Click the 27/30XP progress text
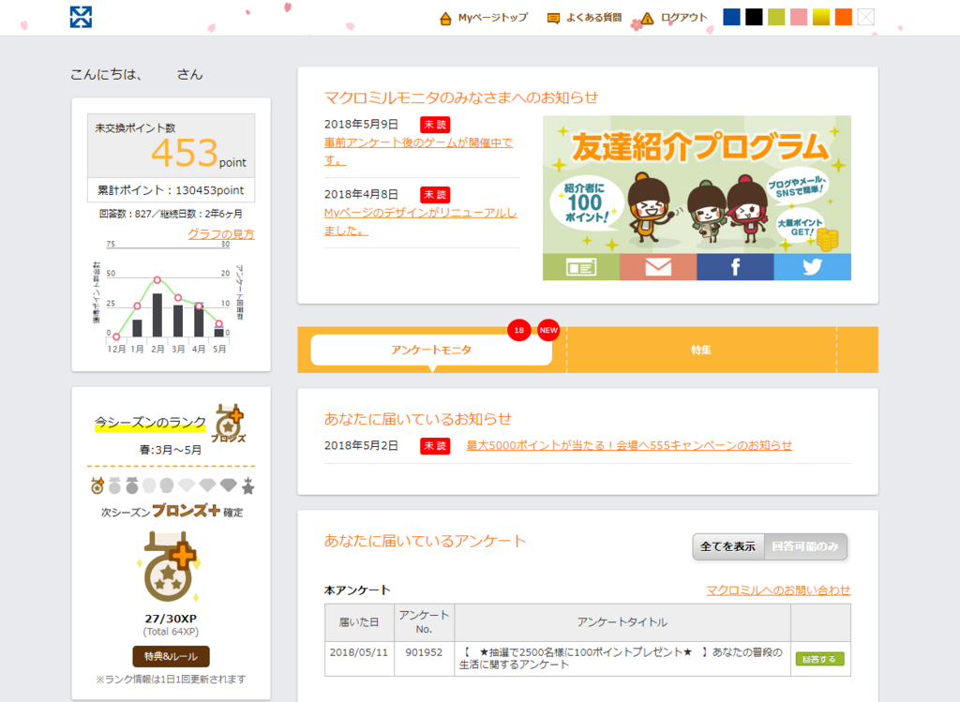This screenshot has height=702, width=960. point(171,619)
